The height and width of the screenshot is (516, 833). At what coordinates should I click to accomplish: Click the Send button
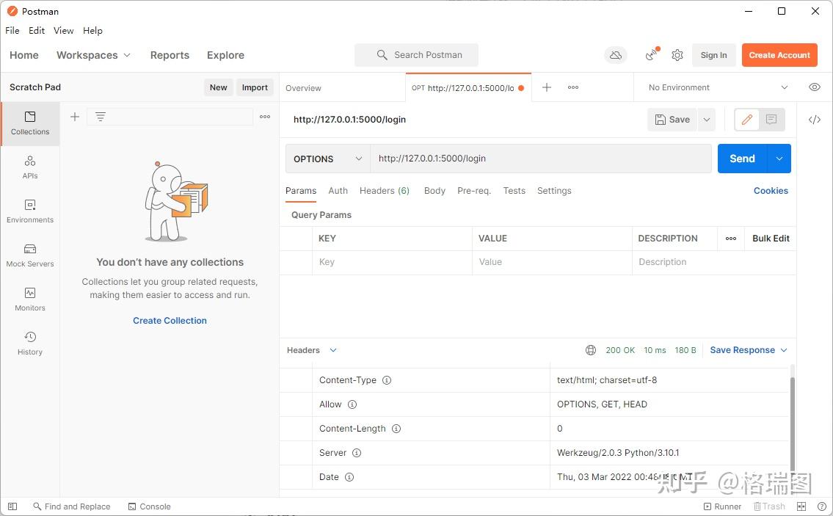(x=743, y=159)
